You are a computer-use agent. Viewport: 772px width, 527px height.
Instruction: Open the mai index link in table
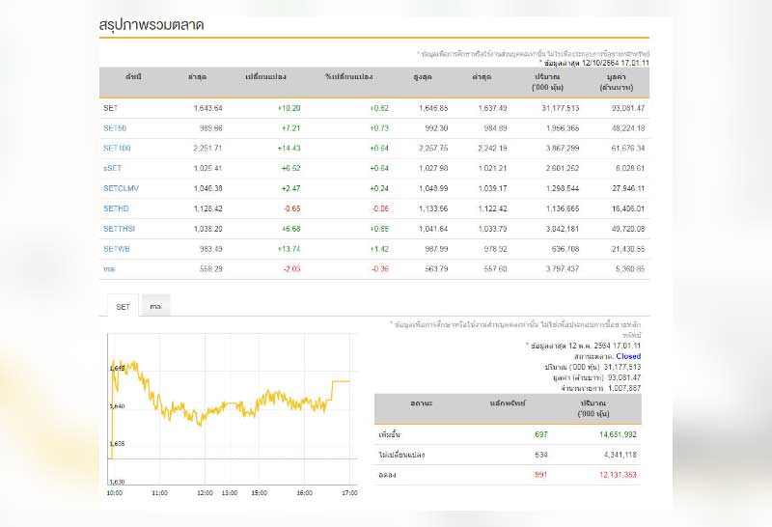109,267
